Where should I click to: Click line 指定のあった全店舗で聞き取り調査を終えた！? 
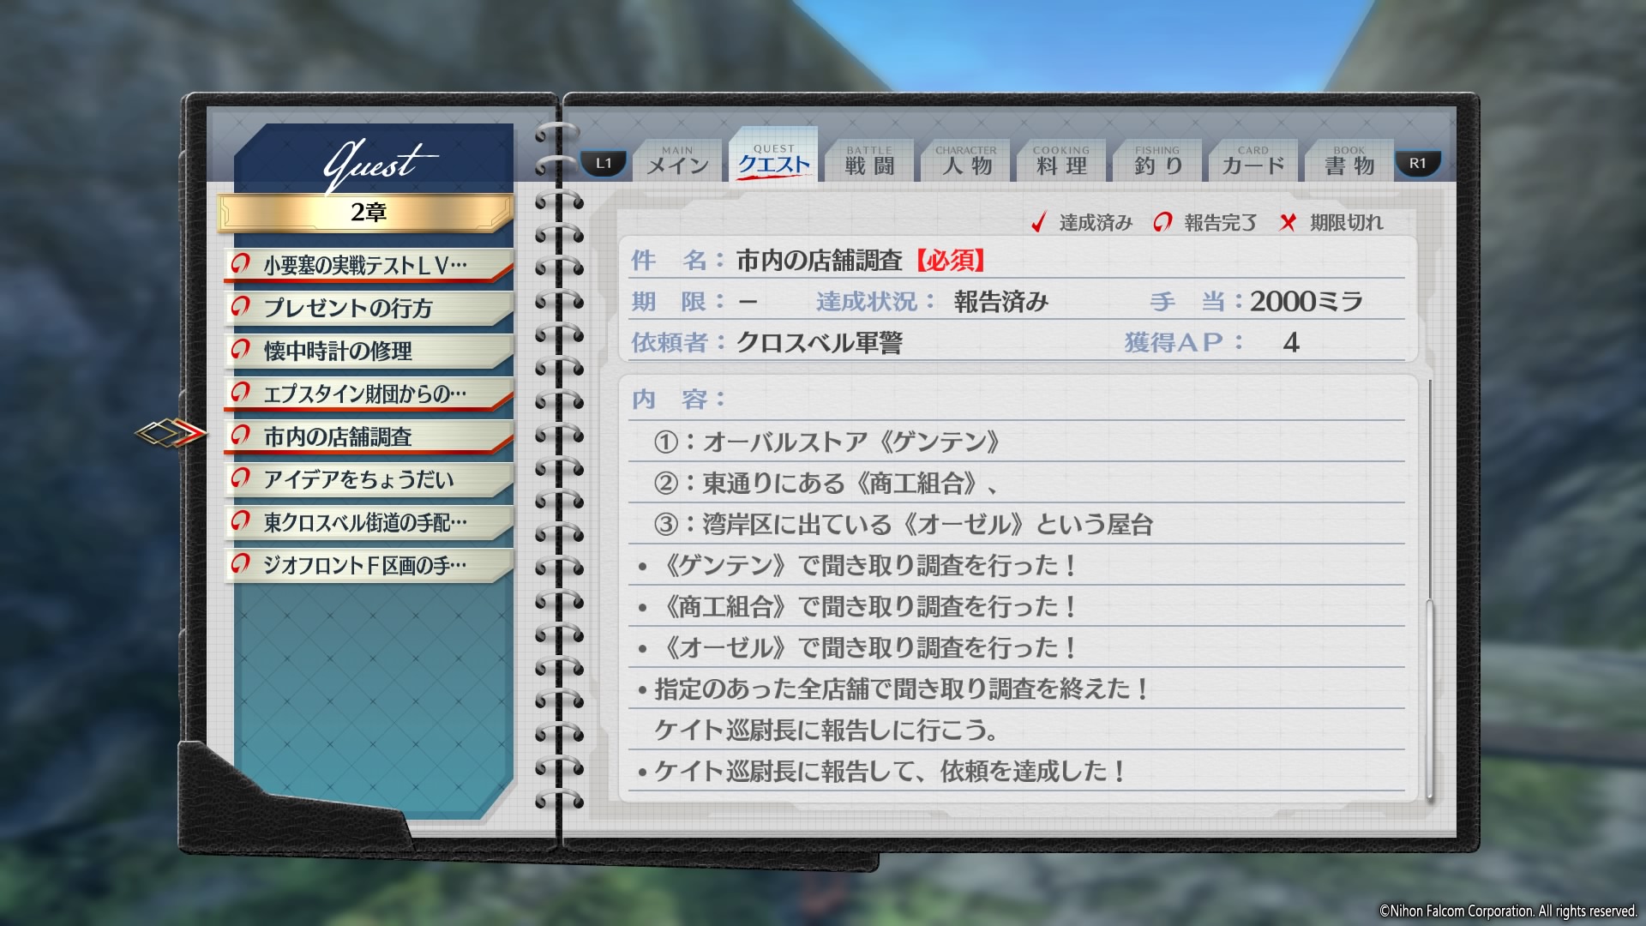tap(893, 688)
